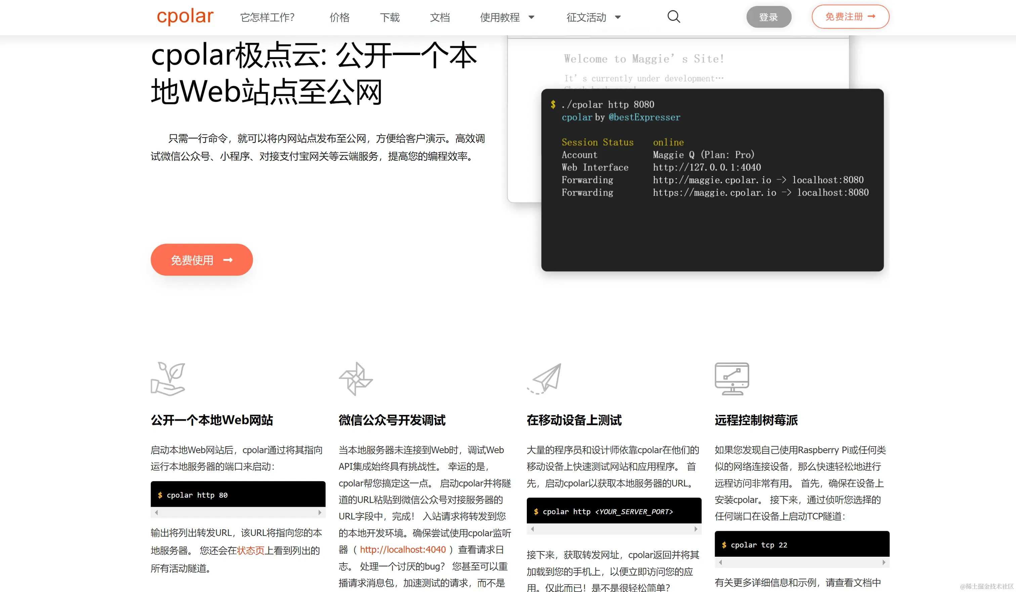Click the 免费注册 button

point(850,16)
